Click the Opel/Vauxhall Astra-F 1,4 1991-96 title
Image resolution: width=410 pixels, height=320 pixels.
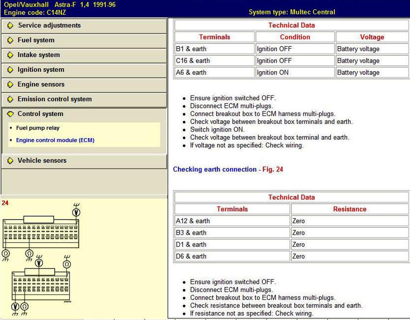click(60, 5)
